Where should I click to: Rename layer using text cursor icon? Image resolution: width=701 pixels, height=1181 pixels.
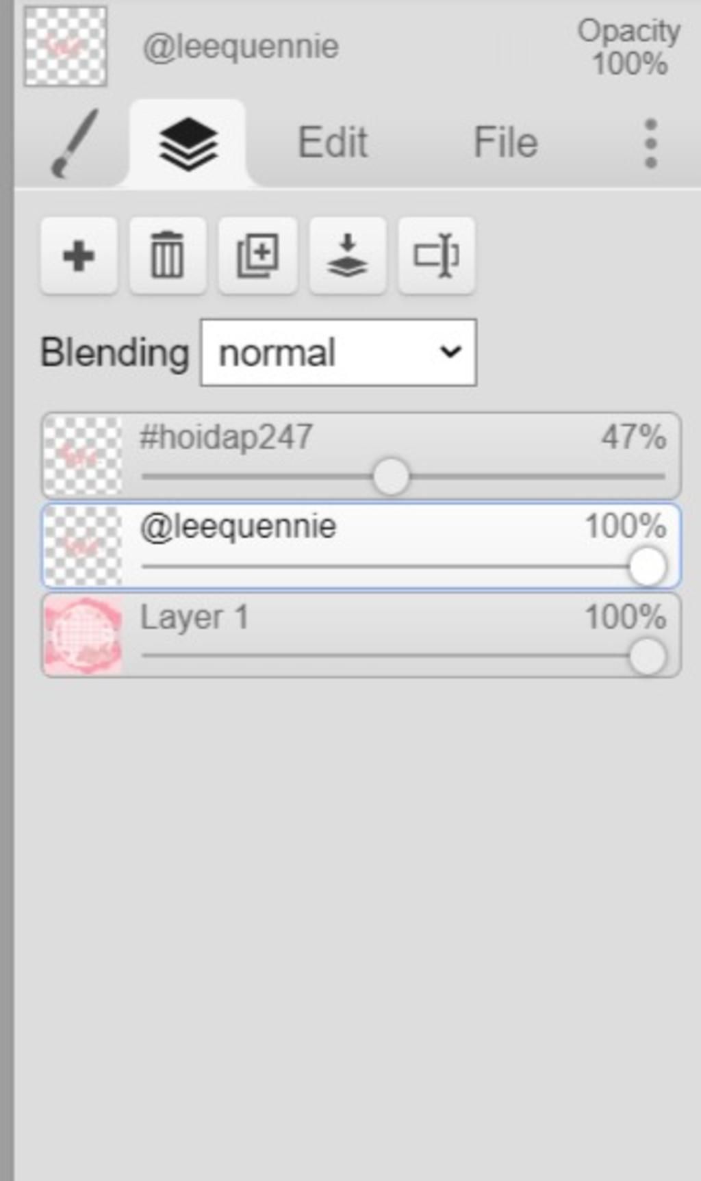[437, 256]
